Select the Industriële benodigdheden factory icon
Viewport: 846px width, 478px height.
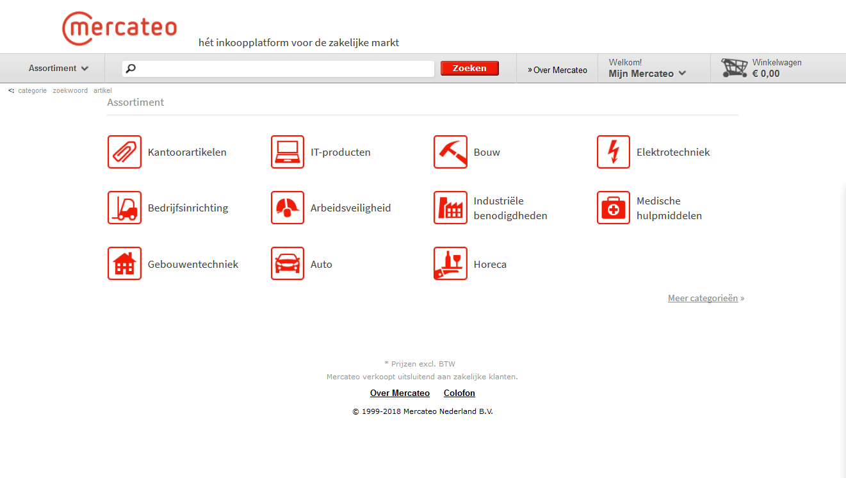pos(450,208)
